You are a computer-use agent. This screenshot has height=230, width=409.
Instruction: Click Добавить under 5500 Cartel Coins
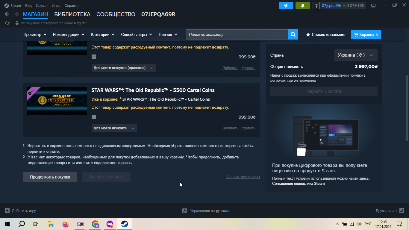[x=230, y=128]
